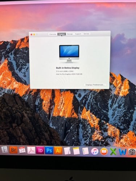Switch to the Storage tab
136x181 pixels.
coord(70,34)
